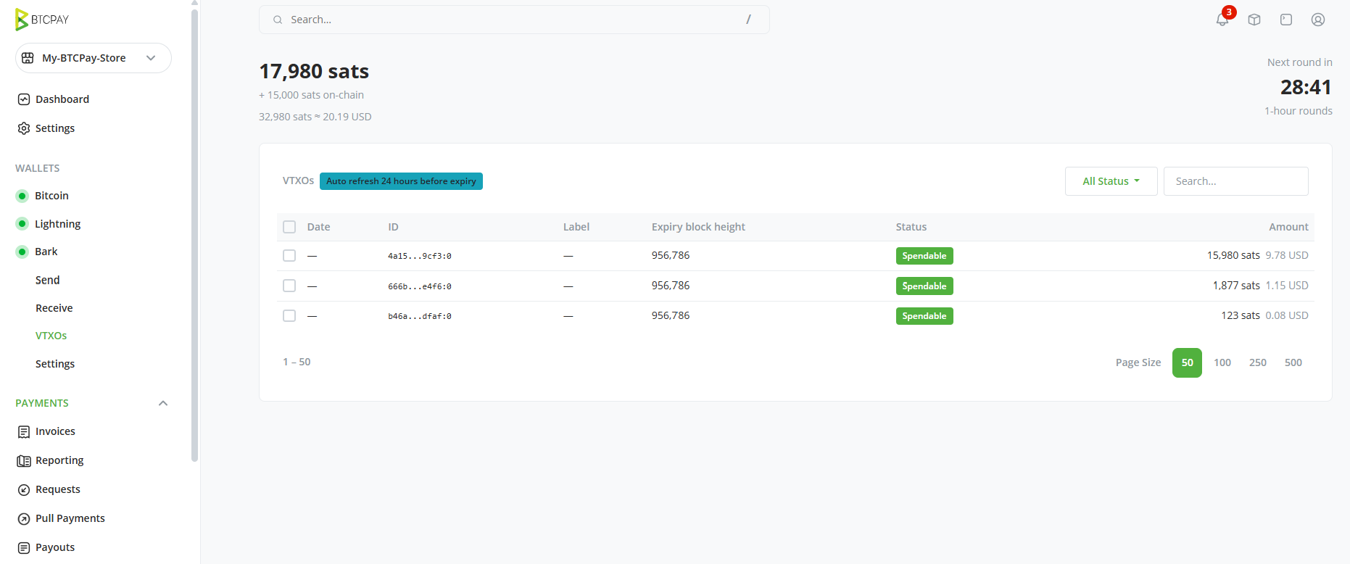Screen dimensions: 1350x564
Task: Click the store icon beside My-BTCPay-Store
Action: [x=28, y=58]
